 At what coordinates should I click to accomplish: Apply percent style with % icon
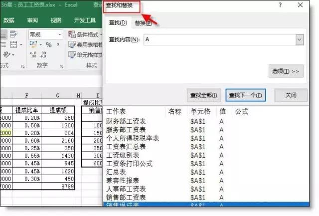49,44
